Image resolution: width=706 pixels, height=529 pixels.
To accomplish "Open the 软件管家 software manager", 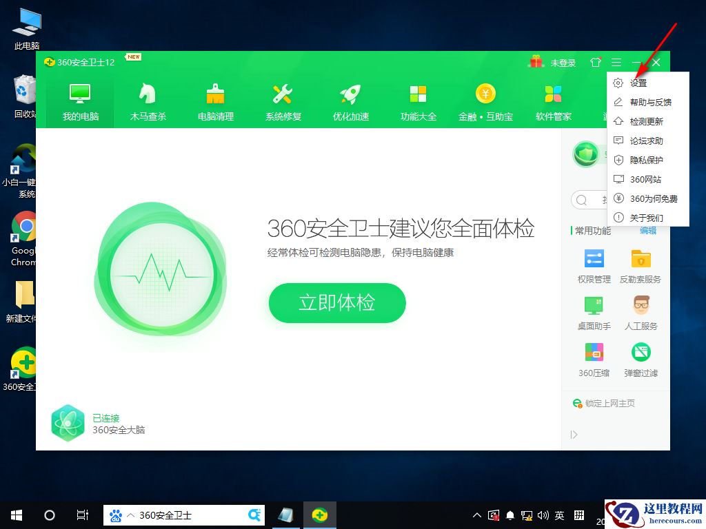I will click(x=553, y=96).
